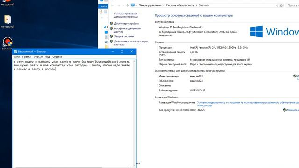Click the up-arrow navigation button in System window

(x=128, y=5)
